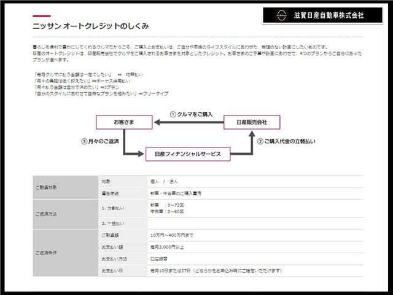Click the 10万円〜400万円まで value
This screenshot has width=393, height=295.
click(172, 235)
